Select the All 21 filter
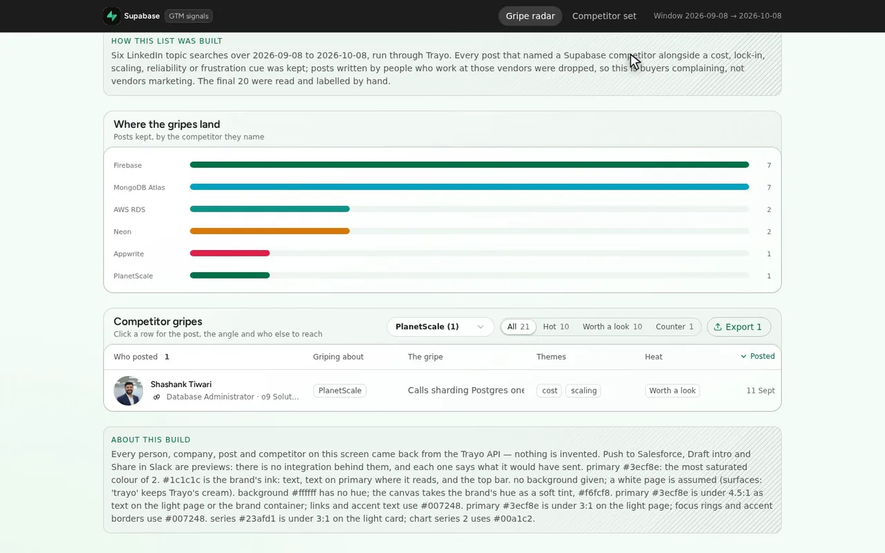 pos(518,327)
